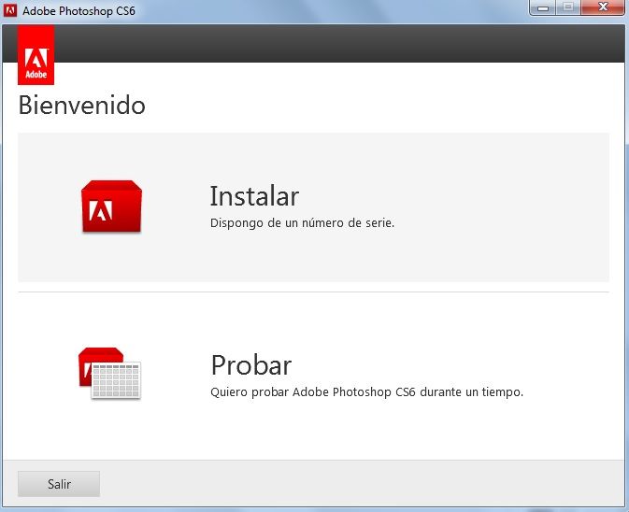Click the calendar trial Probar icon
Viewport: 629px width, 512px height.
(x=109, y=373)
